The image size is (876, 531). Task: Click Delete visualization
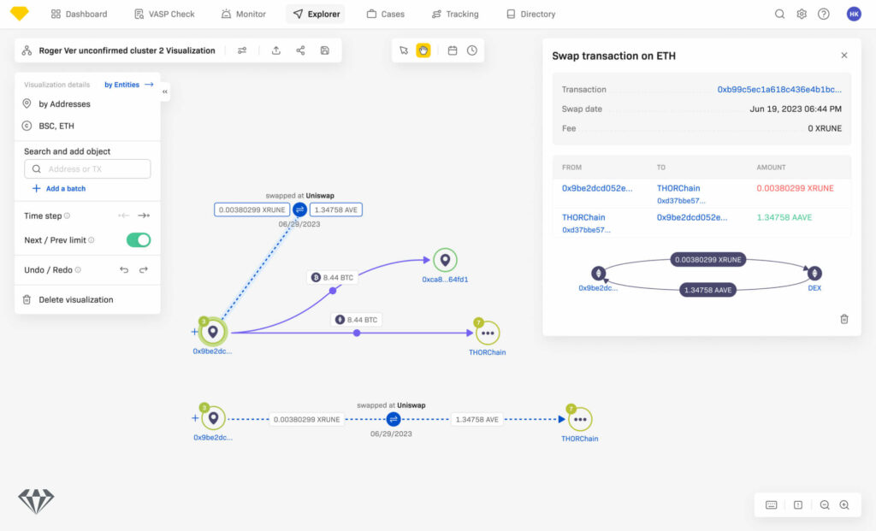pyautogui.click(x=68, y=300)
